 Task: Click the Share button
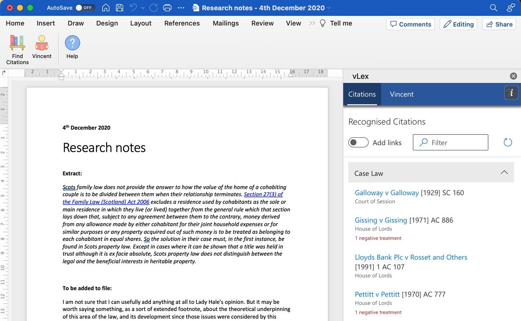(x=499, y=24)
